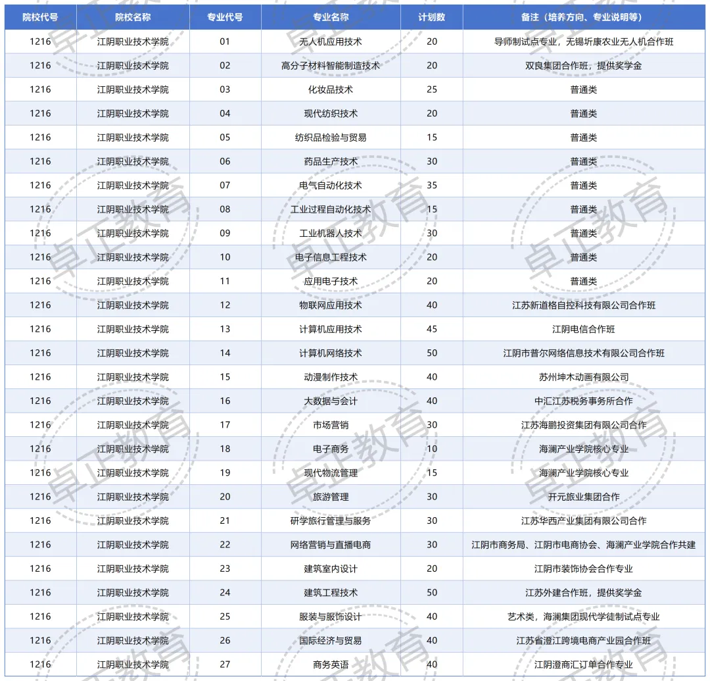Select plan number 10 for 电子商务
This screenshot has width=710, height=681.
432,449
